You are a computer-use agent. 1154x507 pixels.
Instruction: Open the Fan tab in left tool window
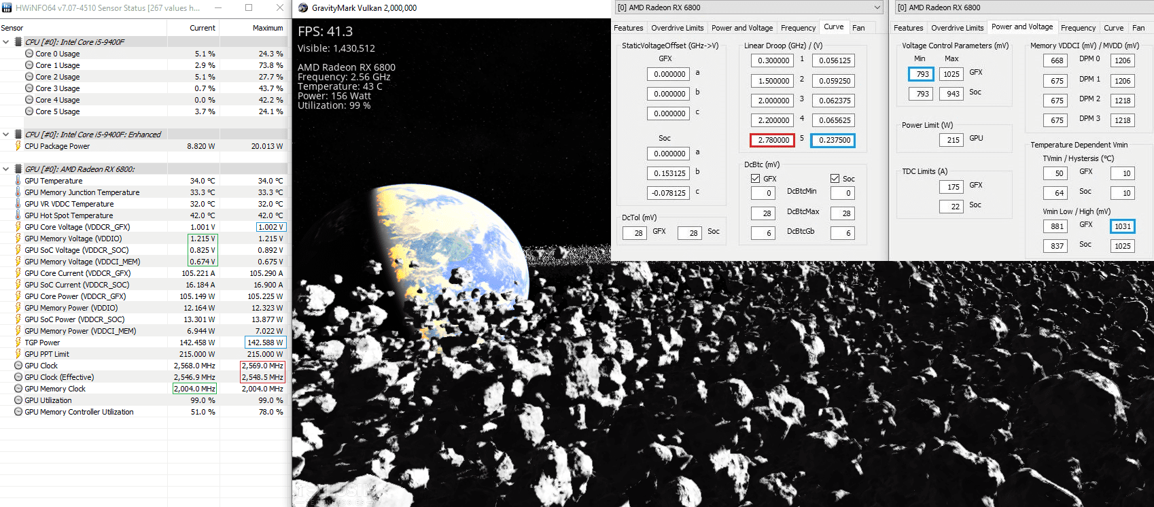point(858,28)
